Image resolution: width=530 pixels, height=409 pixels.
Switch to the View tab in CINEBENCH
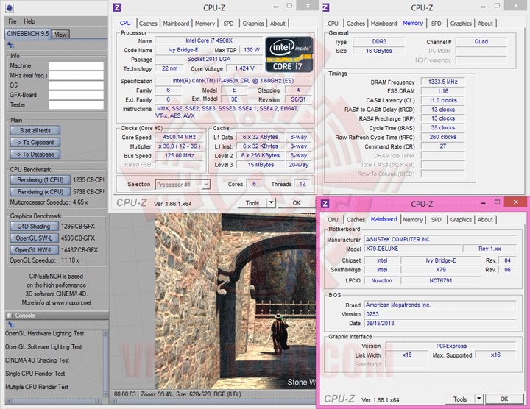[x=60, y=35]
